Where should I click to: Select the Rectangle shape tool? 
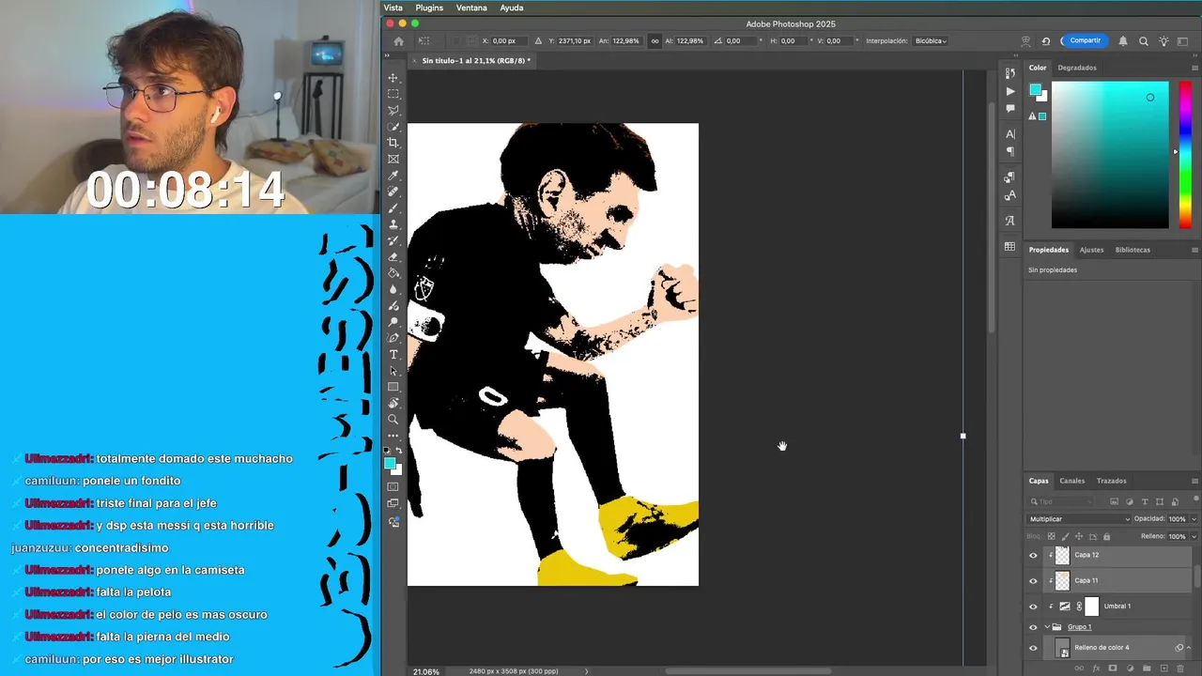click(x=393, y=387)
